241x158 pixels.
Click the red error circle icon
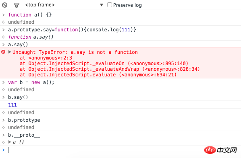point(3,52)
